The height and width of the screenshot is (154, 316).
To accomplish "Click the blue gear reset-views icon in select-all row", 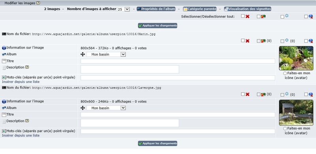I will point(287,16).
